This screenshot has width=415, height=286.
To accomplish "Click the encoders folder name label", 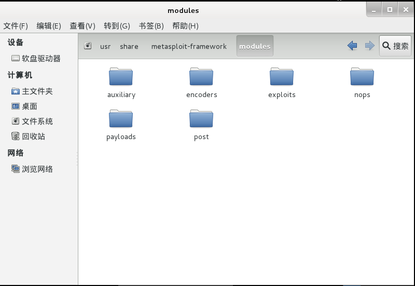I will pyautogui.click(x=202, y=94).
